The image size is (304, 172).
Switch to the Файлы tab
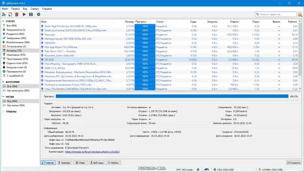click(113, 163)
